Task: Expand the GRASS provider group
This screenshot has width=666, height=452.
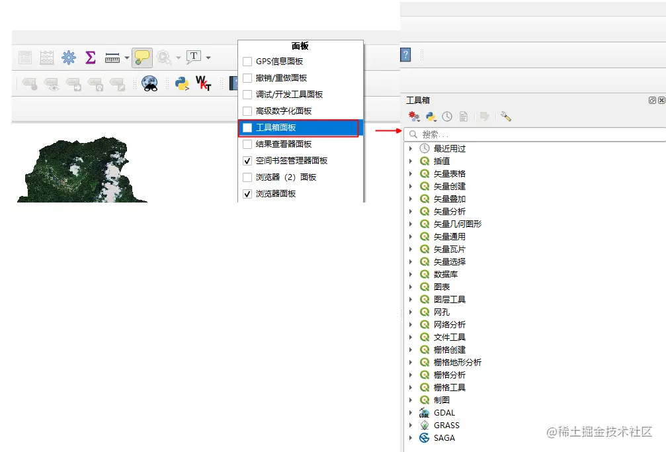Action: pyautogui.click(x=410, y=426)
